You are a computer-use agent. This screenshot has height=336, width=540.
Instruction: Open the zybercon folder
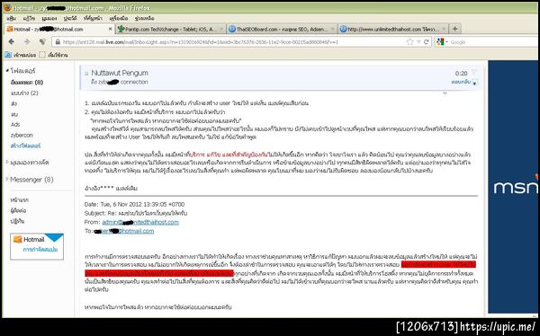click(22, 135)
